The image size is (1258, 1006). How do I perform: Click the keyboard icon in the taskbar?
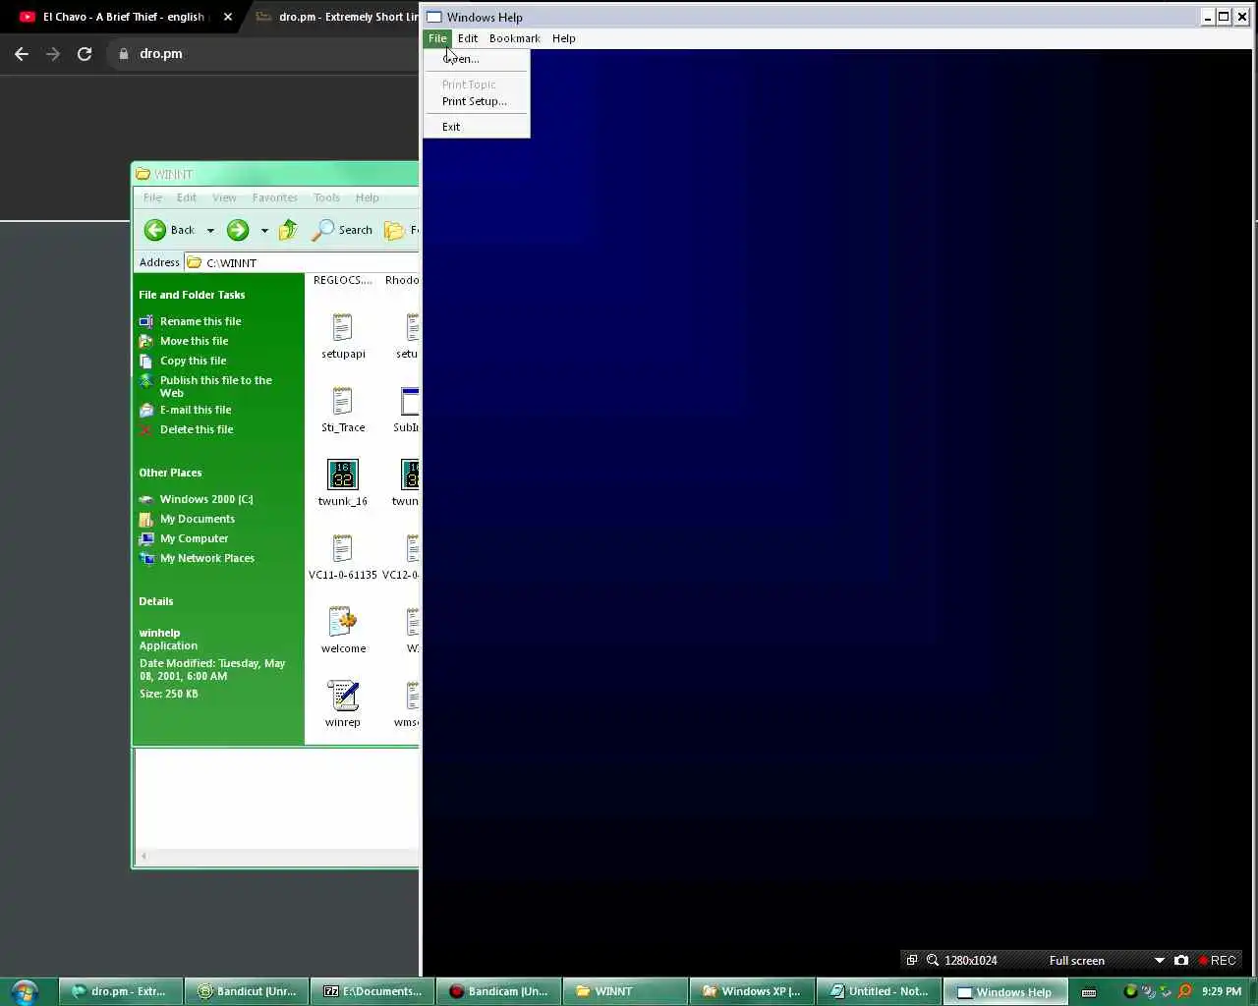pyautogui.click(x=1089, y=992)
